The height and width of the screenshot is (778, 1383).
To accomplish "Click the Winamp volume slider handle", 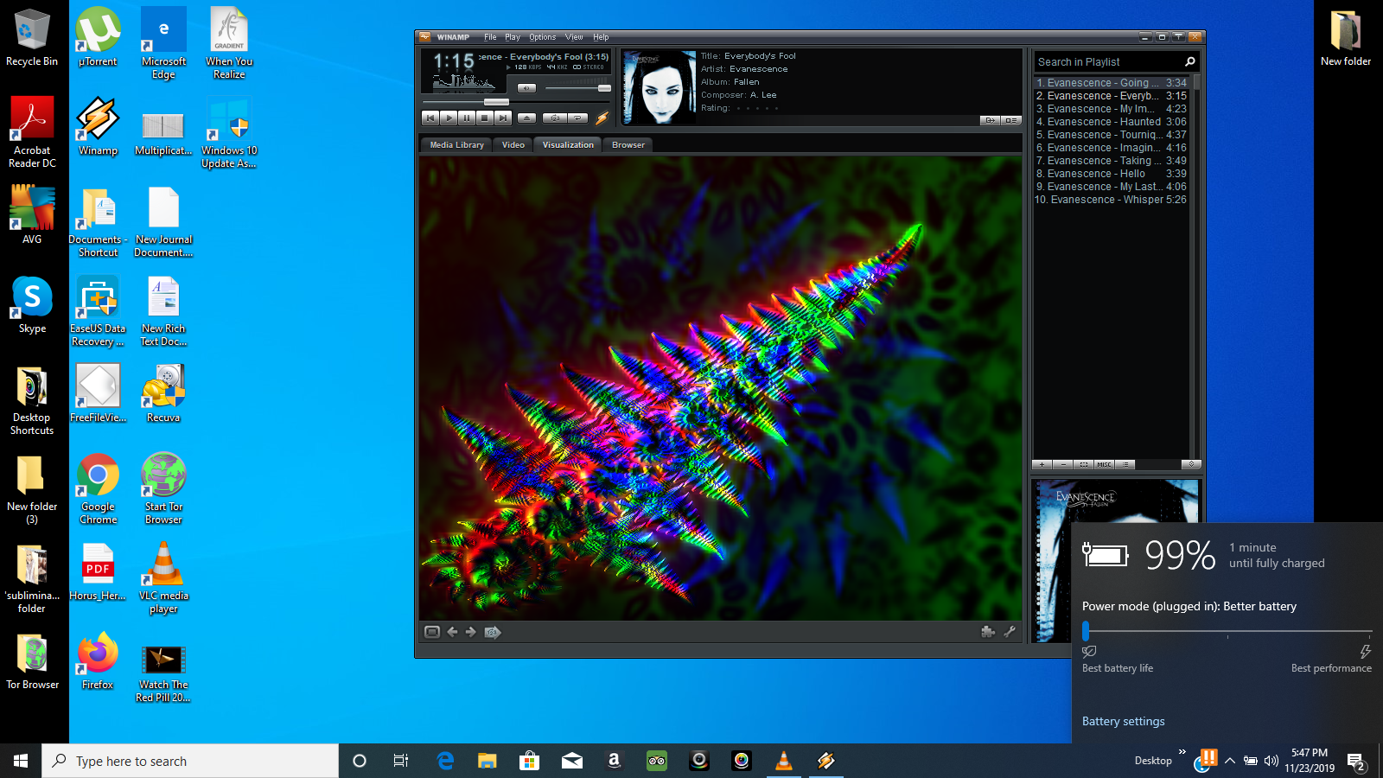I will tap(604, 88).
